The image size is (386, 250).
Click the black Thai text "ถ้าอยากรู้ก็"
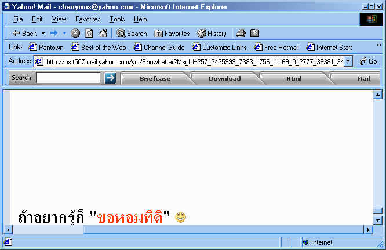tap(51, 217)
